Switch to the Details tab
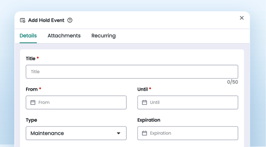266x147 pixels. click(28, 36)
